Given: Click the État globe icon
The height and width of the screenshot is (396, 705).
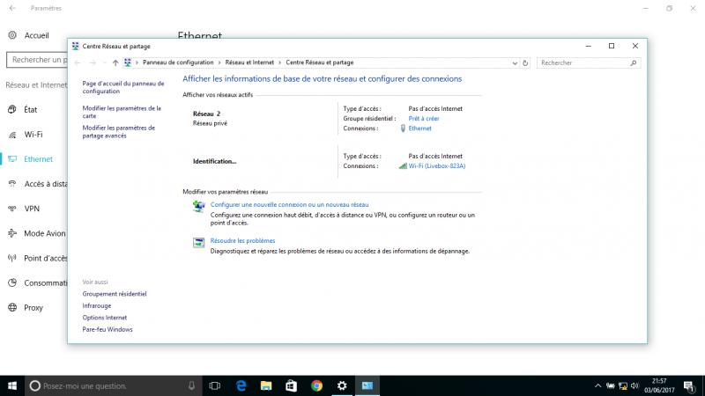Looking at the screenshot, I should pos(12,109).
